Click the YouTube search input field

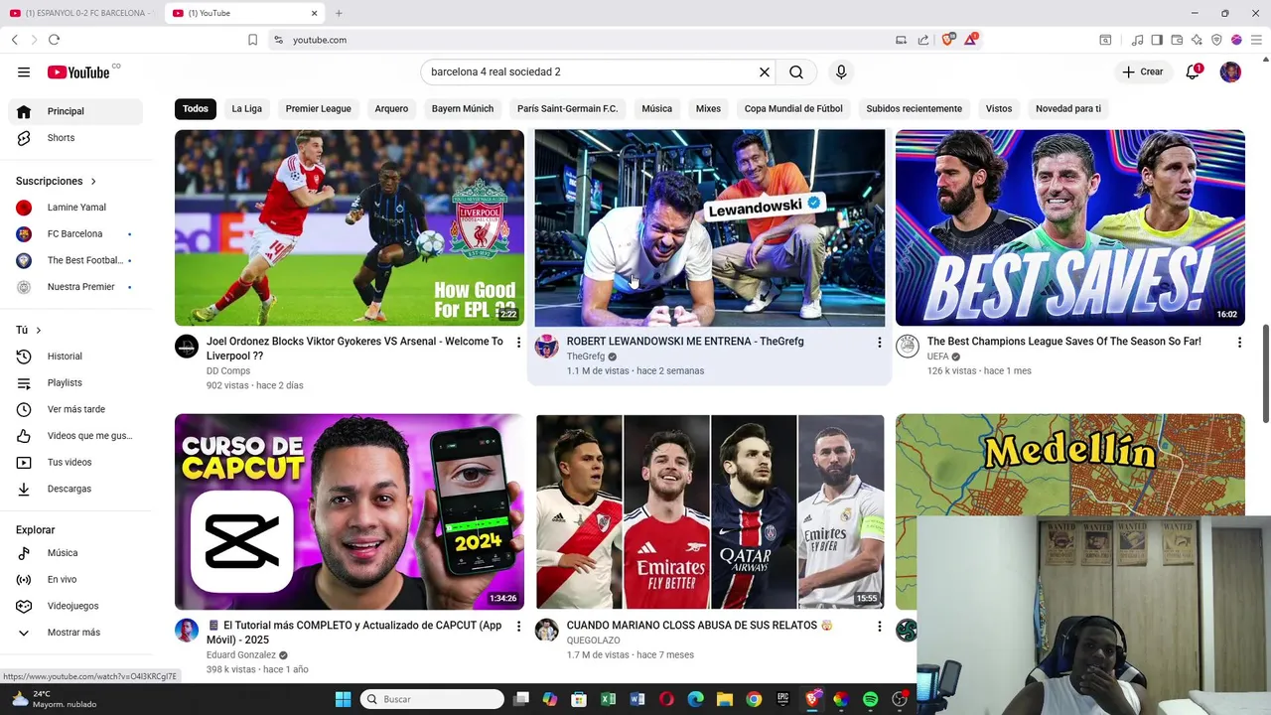590,71
